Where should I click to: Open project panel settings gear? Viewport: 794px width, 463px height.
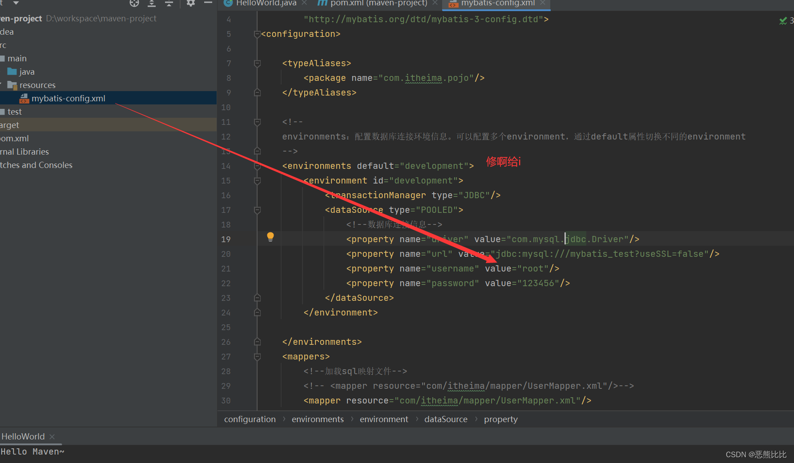tap(191, 3)
